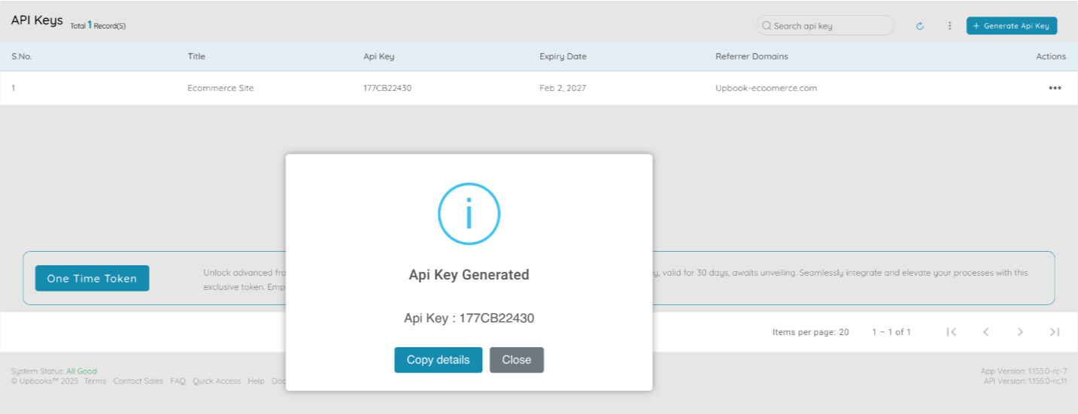
Task: Go to the previous page arrow
Action: [985, 332]
